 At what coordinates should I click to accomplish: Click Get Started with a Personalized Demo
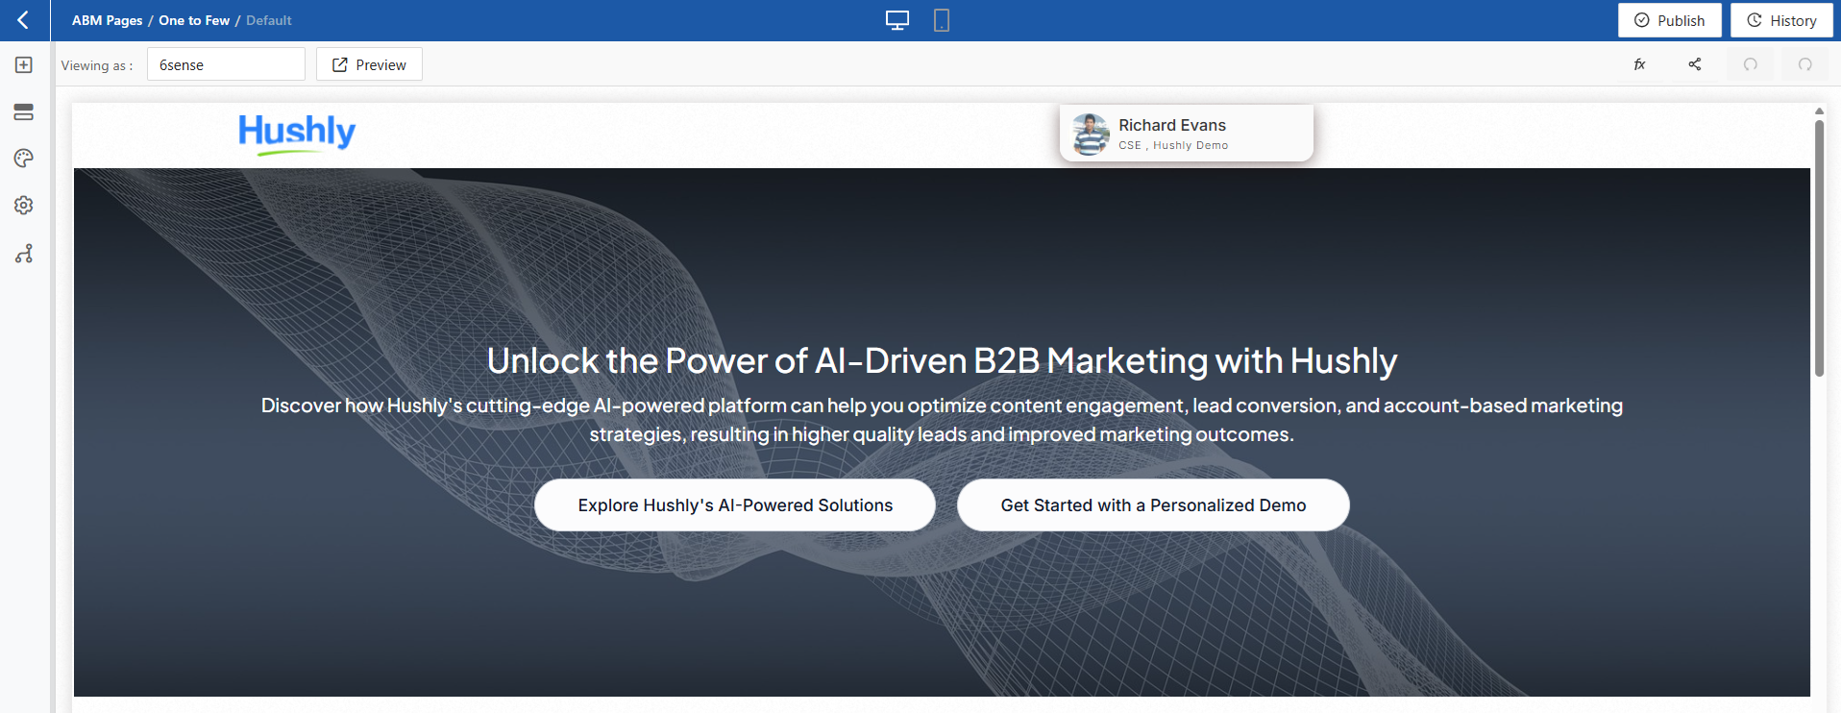pyautogui.click(x=1153, y=505)
